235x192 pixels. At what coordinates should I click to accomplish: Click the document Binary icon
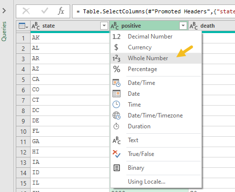tap(117, 168)
